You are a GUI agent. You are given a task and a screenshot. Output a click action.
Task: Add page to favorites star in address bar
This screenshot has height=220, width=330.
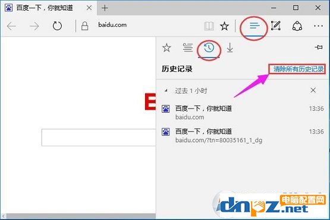[x=224, y=26]
